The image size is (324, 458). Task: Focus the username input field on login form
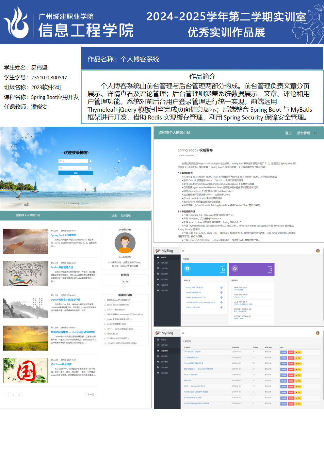(73, 161)
